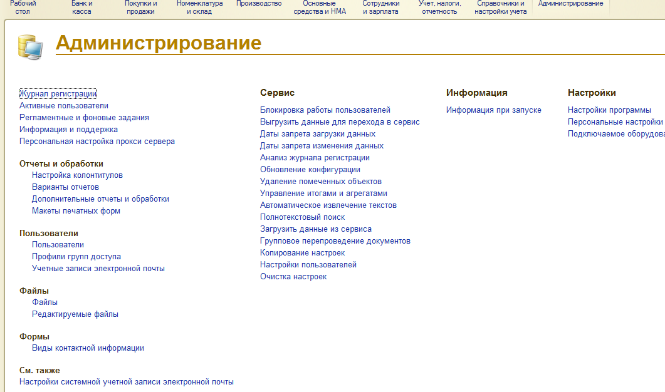
Task: Click the Информация column heading
Action: (477, 93)
